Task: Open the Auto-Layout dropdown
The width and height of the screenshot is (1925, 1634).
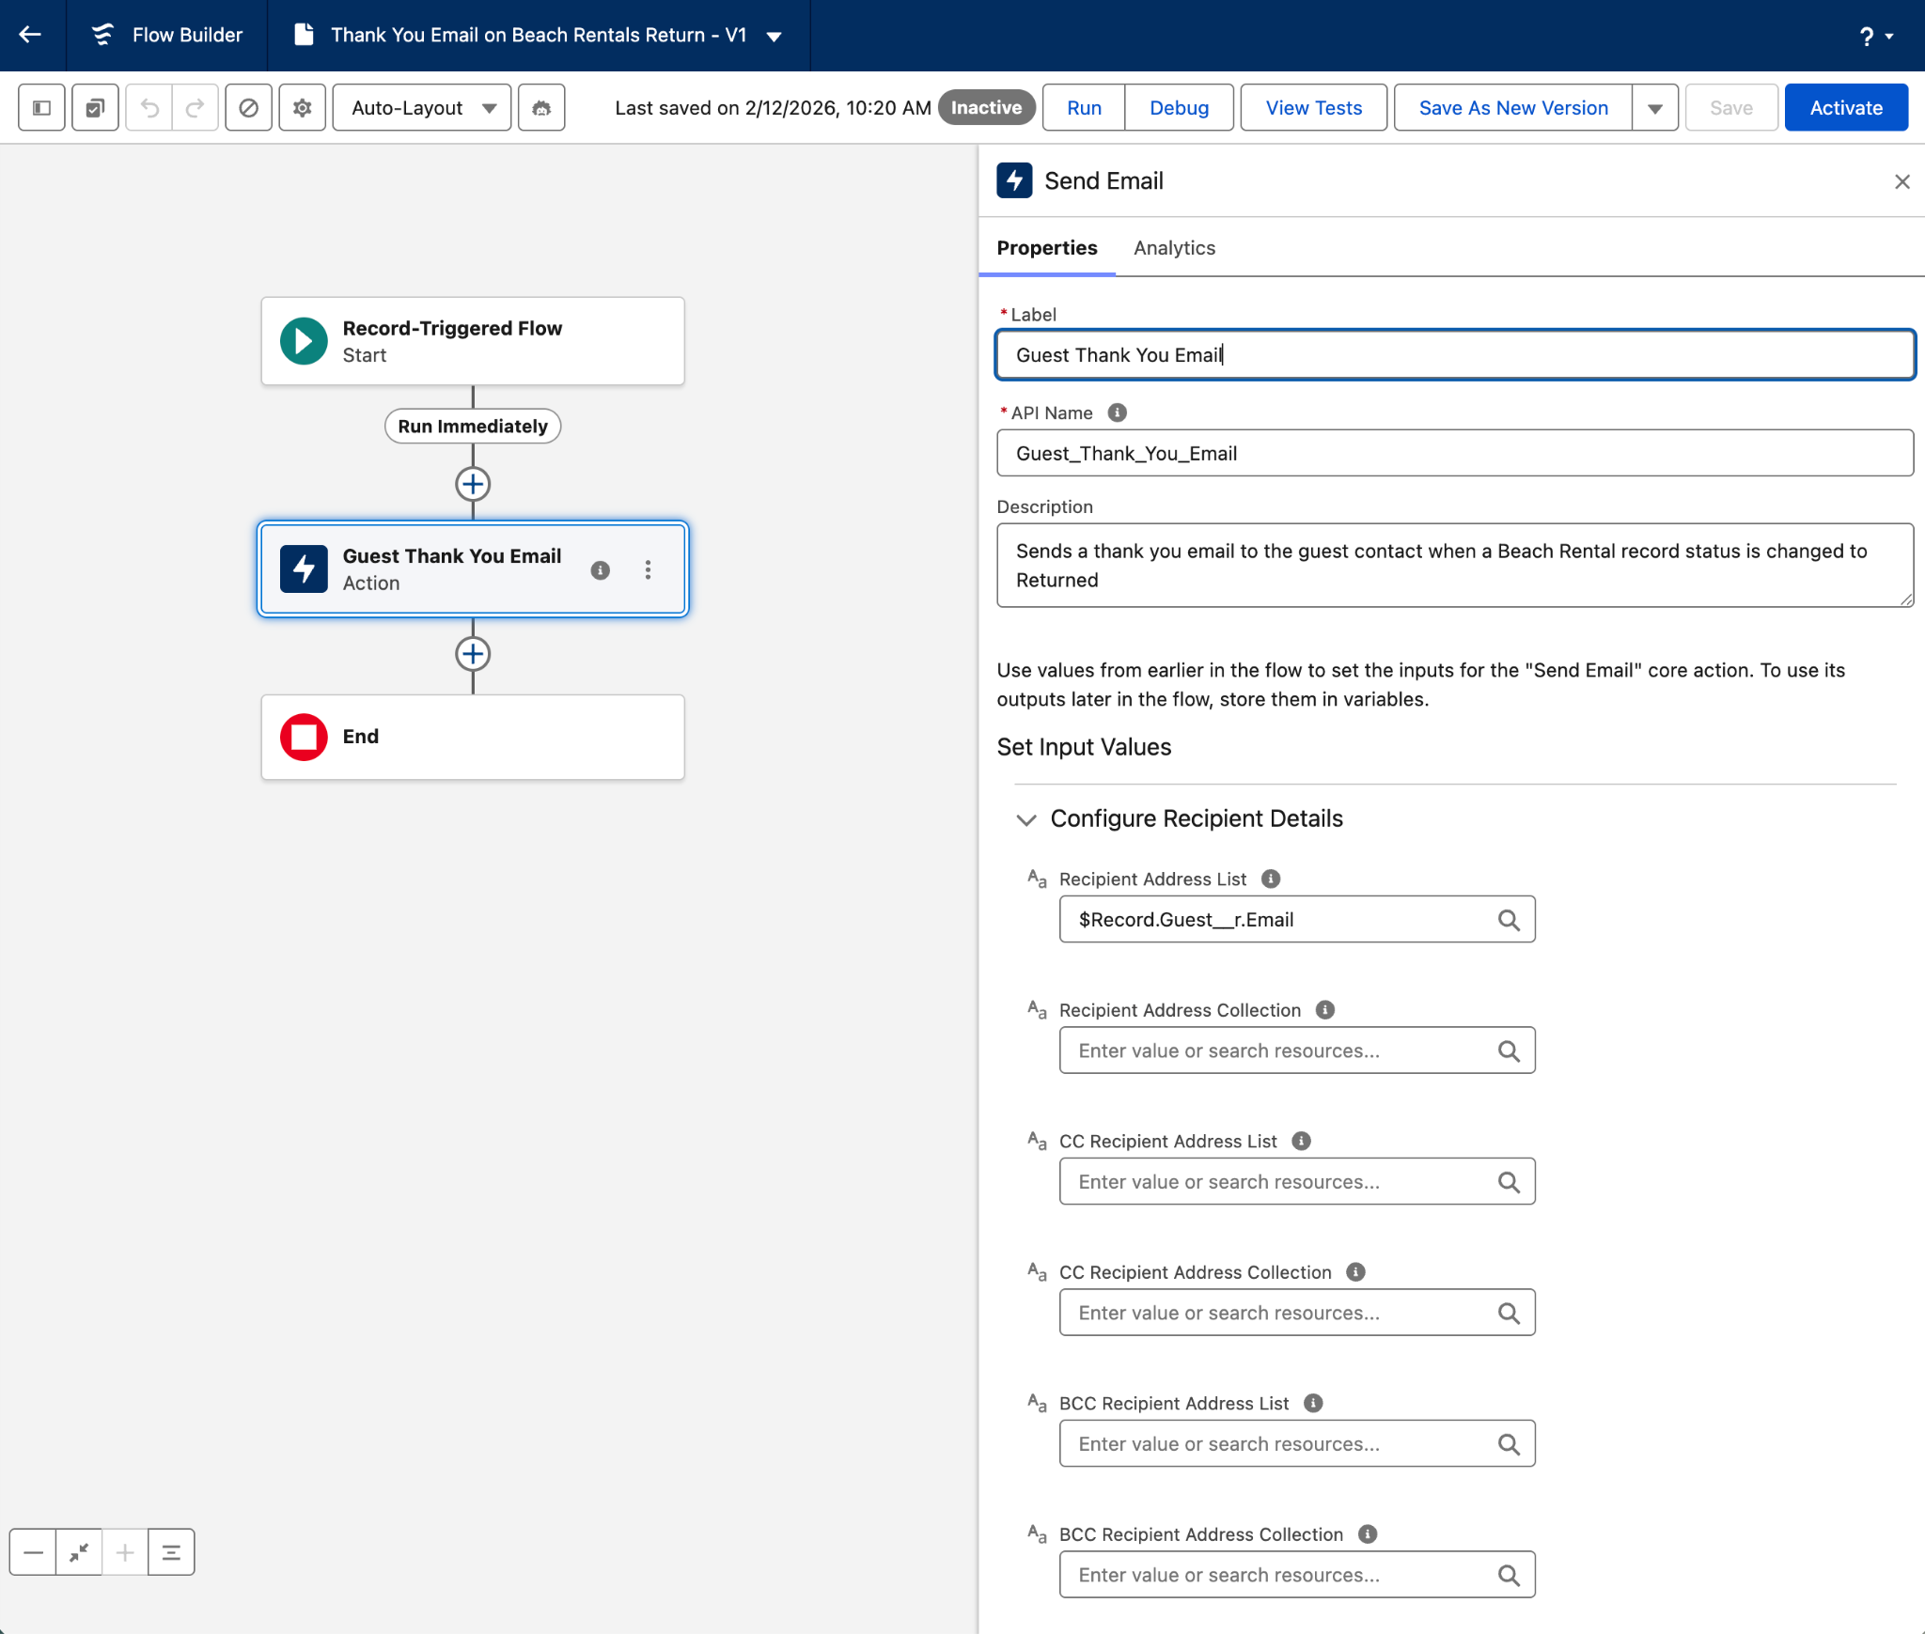Action: tap(422, 108)
